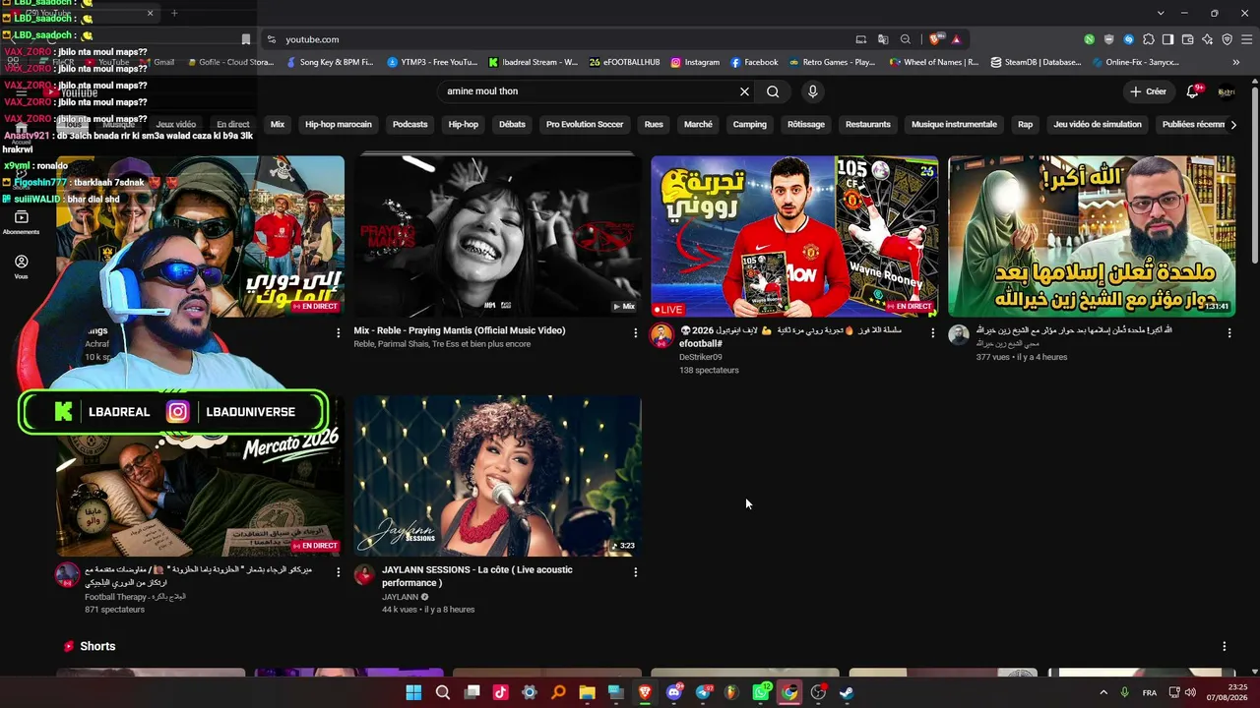This screenshot has height=708, width=1260.
Task: Open Brave Rewards triangle icon
Action: tap(956, 39)
